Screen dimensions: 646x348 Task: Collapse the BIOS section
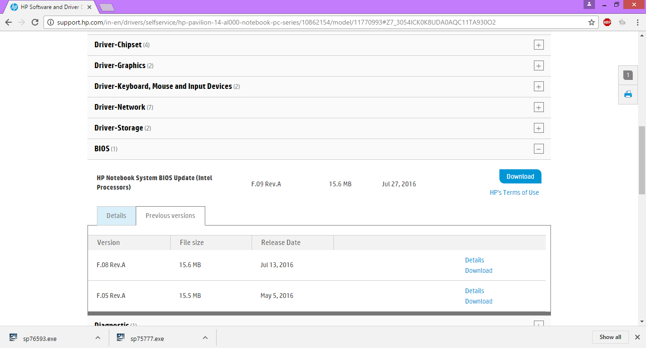coord(539,149)
